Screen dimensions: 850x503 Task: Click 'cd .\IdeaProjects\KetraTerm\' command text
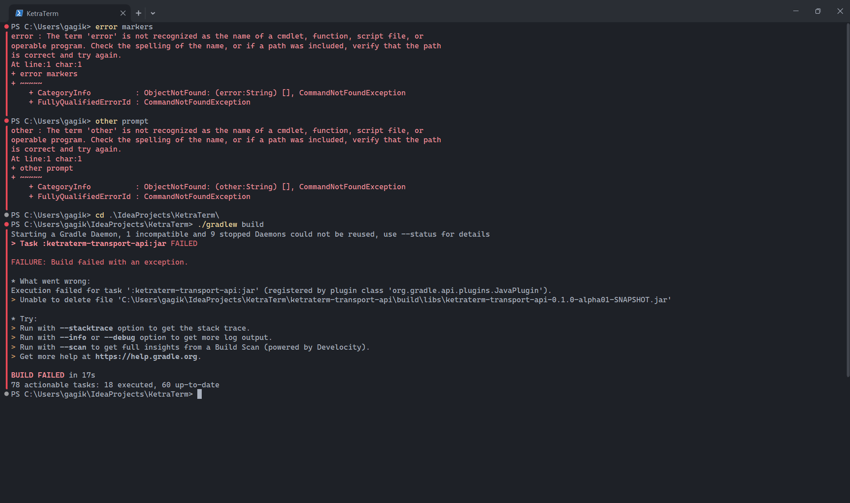(x=157, y=215)
